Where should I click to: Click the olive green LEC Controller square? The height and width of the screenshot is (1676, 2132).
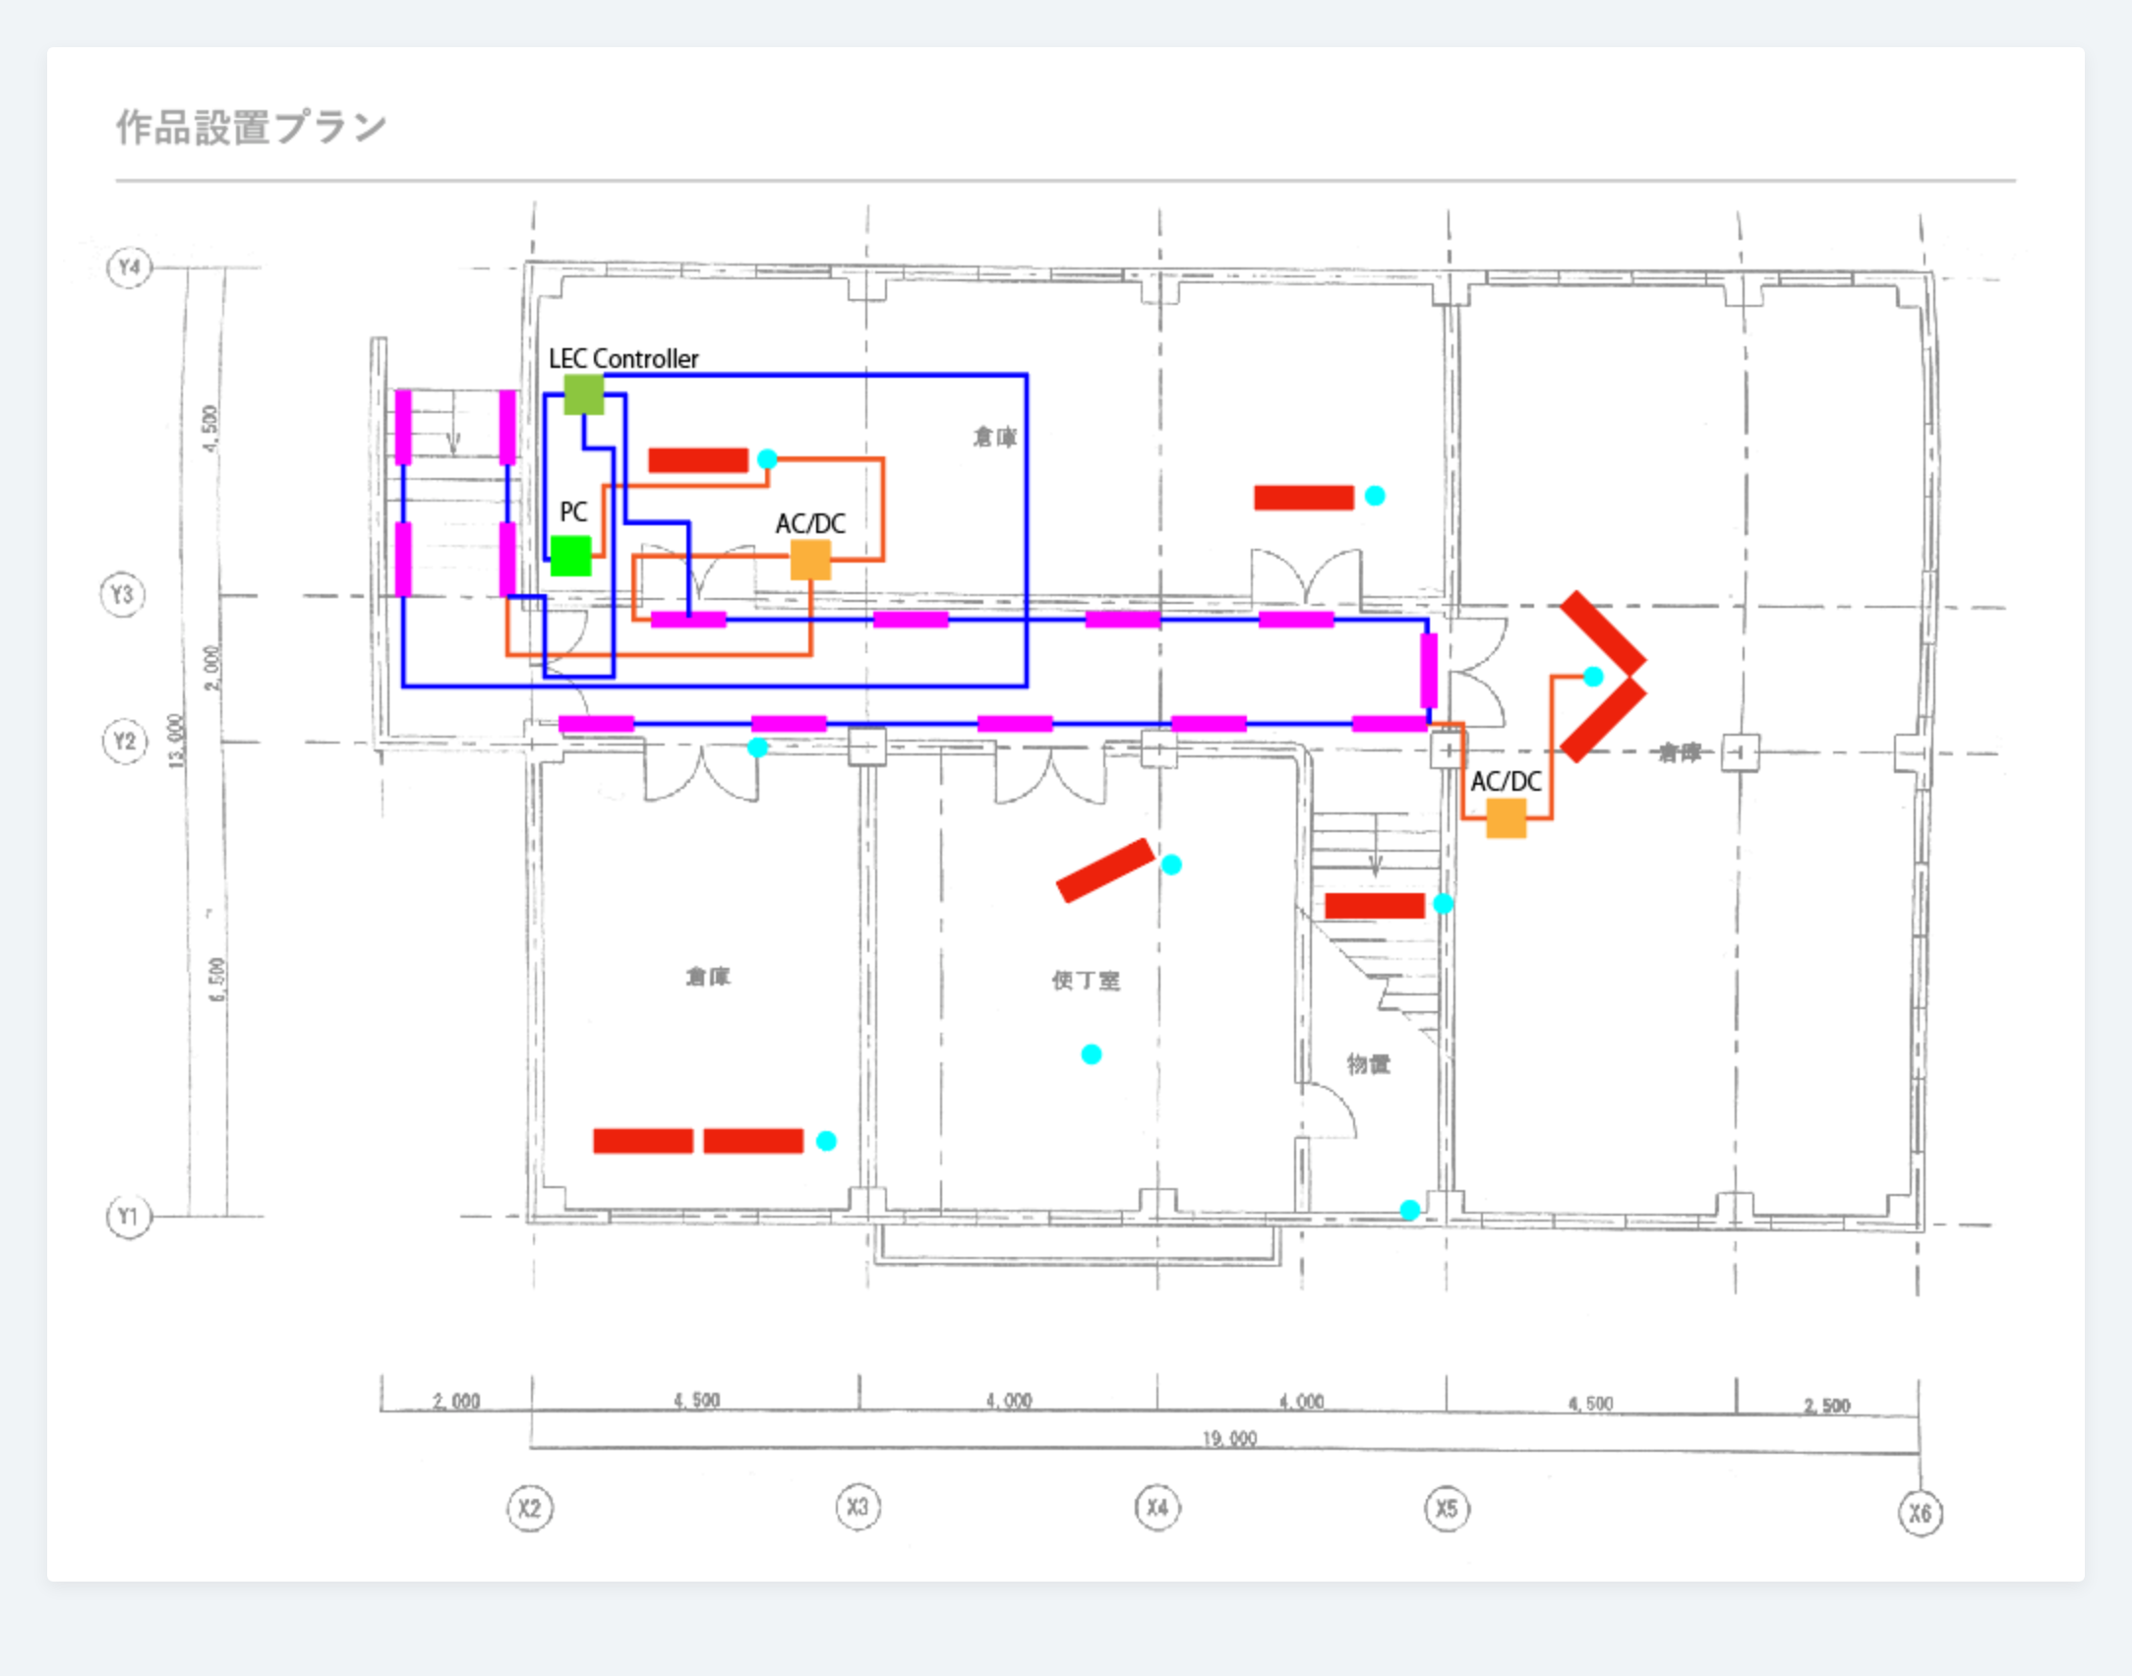click(x=583, y=394)
